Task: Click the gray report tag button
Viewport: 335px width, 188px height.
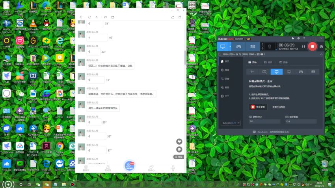Action: pyautogui.click(x=179, y=157)
